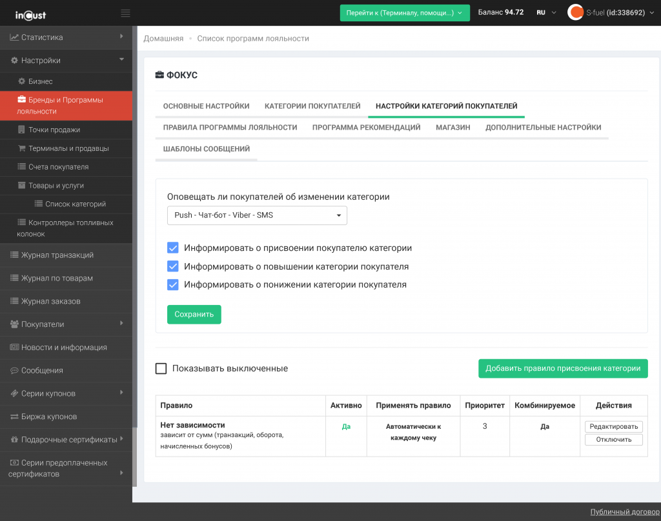The image size is (661, 521).
Task: Click the orange user avatar icon
Action: [575, 12]
